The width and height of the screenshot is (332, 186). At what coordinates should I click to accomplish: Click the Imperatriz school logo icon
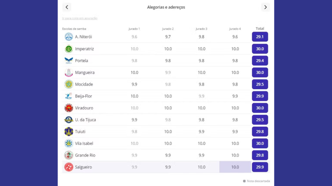point(69,49)
